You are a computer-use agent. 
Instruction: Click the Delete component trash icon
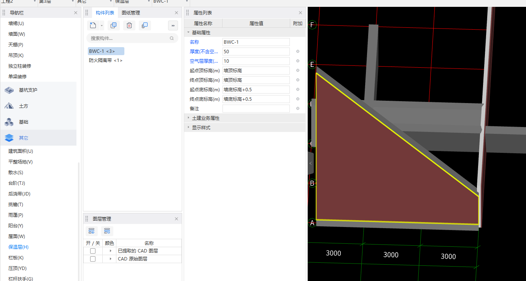point(129,25)
